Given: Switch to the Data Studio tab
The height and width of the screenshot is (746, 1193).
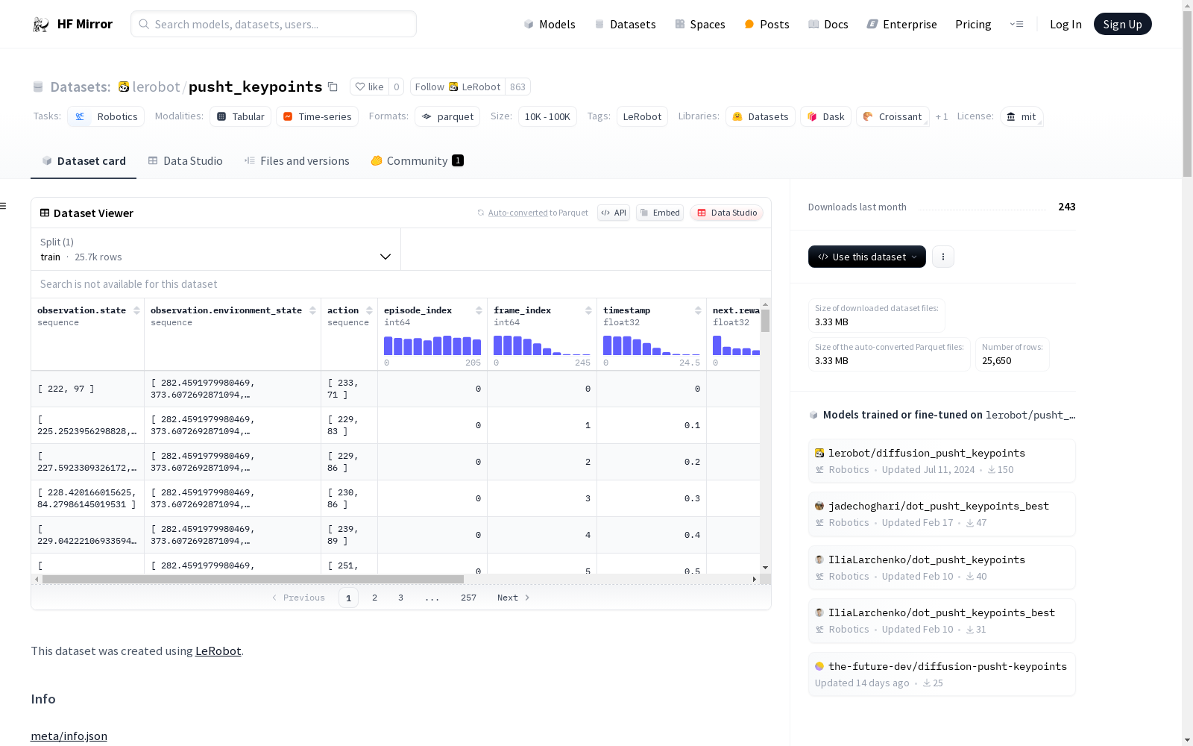Looking at the screenshot, I should (x=186, y=161).
